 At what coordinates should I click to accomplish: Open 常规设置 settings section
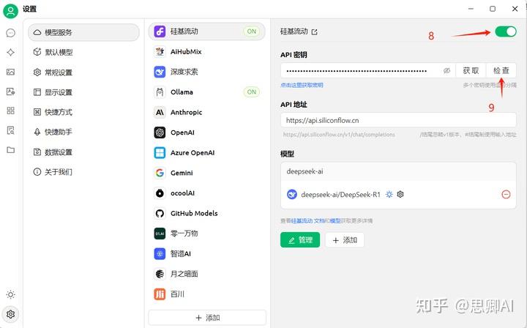(83, 72)
